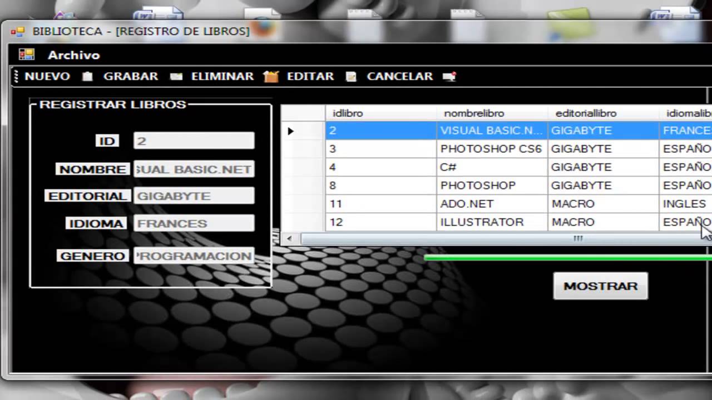Image resolution: width=712 pixels, height=400 pixels.
Task: Click the orange box icon beside ELIMINAR
Action: (271, 77)
